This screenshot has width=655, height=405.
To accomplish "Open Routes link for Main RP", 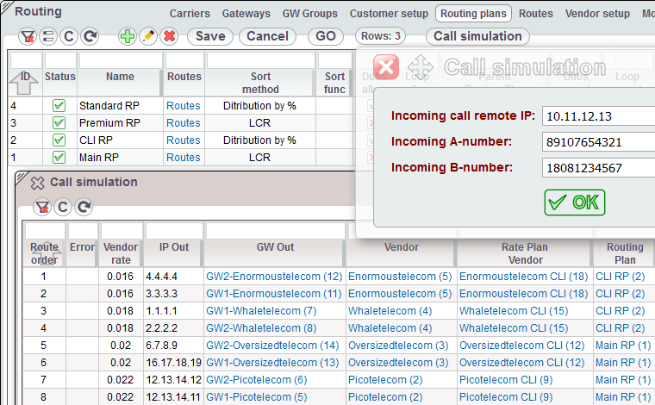I will pos(184,157).
